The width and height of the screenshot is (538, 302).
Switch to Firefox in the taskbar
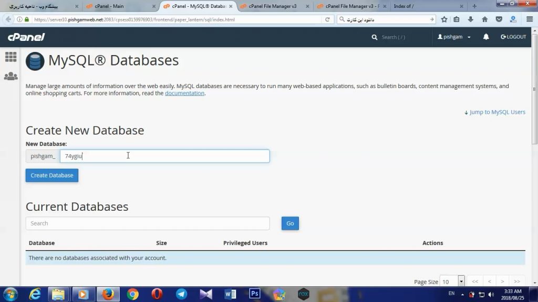pyautogui.click(x=108, y=294)
